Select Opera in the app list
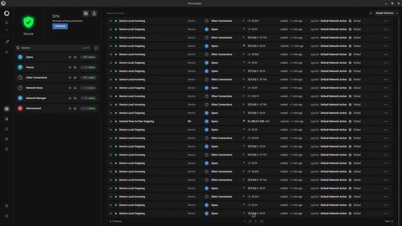 57,57
